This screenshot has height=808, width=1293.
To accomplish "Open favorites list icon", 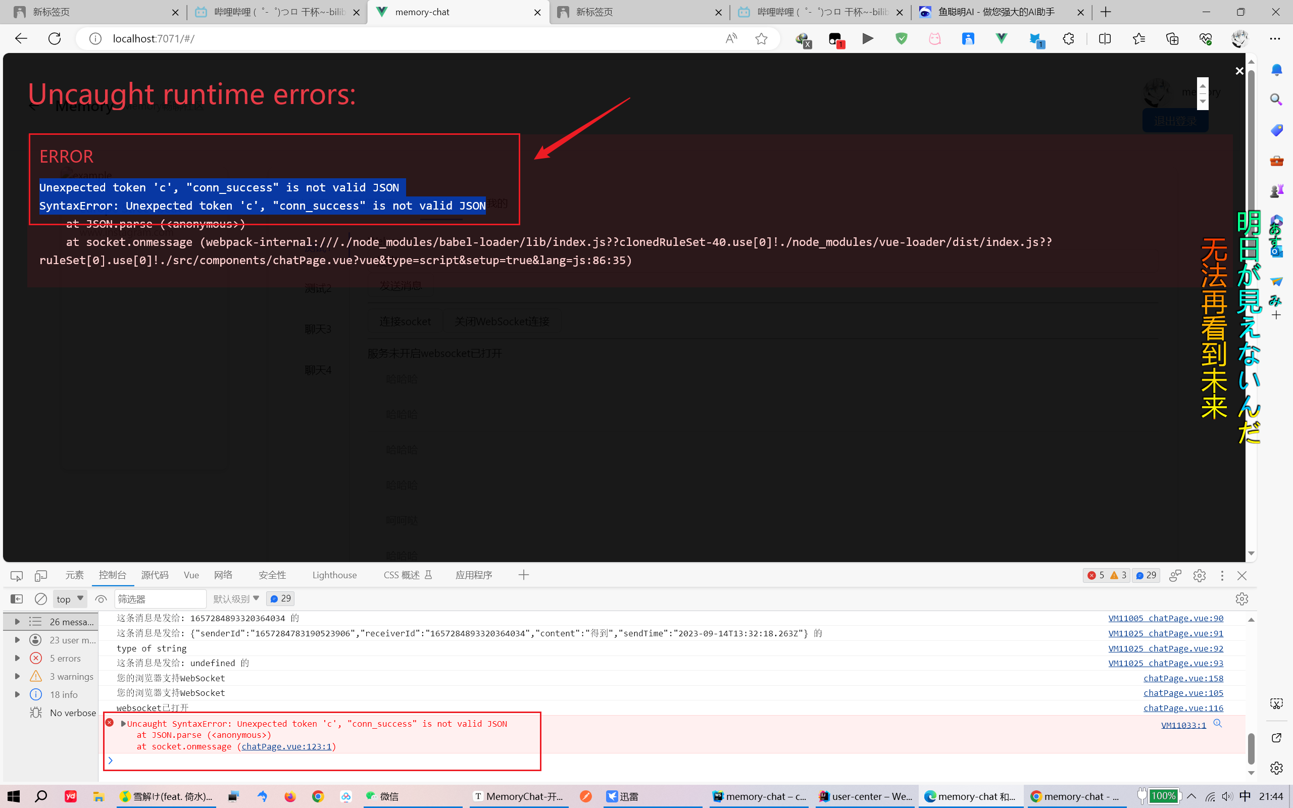I will [x=1138, y=38].
